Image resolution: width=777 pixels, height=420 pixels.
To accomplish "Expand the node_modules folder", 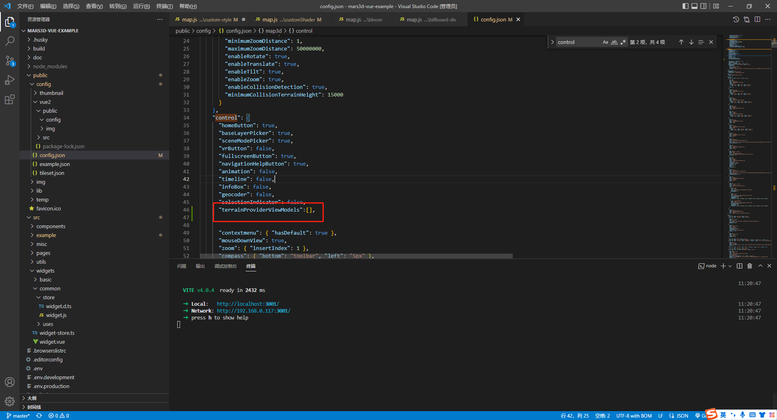I will click(50, 66).
